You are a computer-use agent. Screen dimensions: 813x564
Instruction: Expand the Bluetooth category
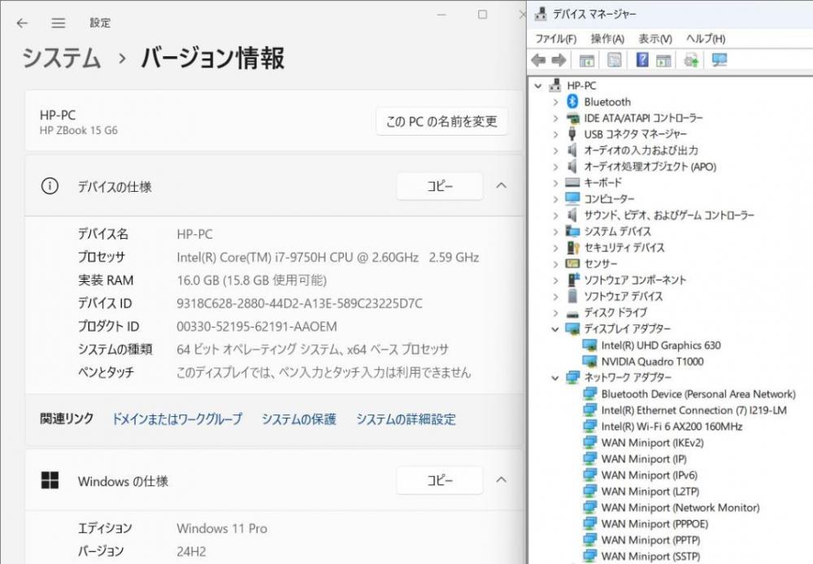555,102
